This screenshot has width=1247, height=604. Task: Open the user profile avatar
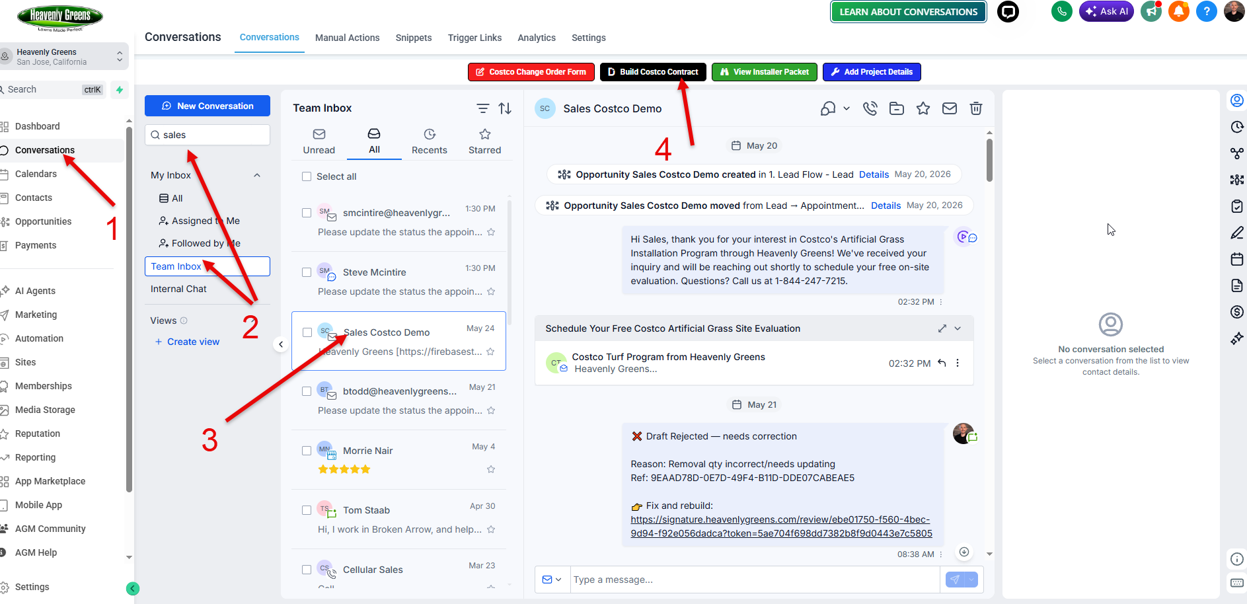click(1234, 11)
